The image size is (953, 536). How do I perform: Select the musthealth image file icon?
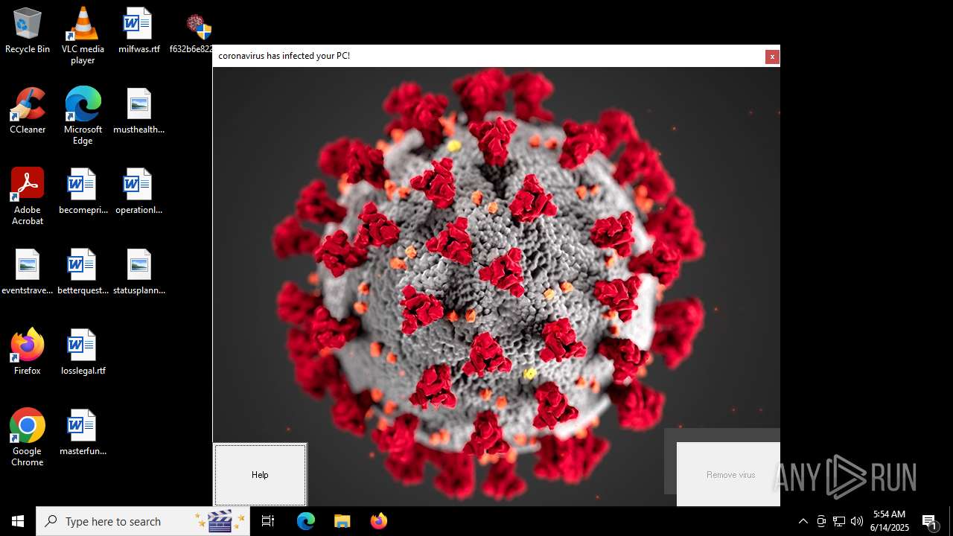138,111
